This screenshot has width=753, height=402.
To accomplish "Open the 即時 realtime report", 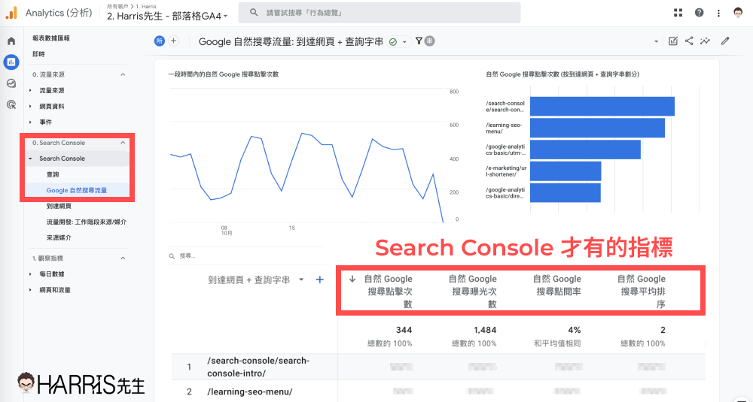I will click(38, 54).
